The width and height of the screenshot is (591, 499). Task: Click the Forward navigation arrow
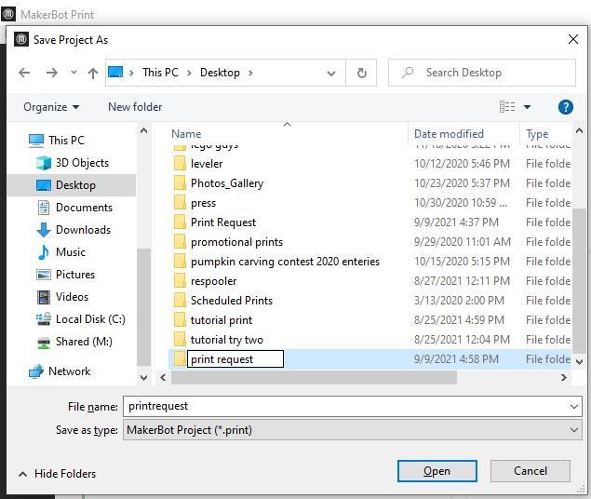coord(51,73)
